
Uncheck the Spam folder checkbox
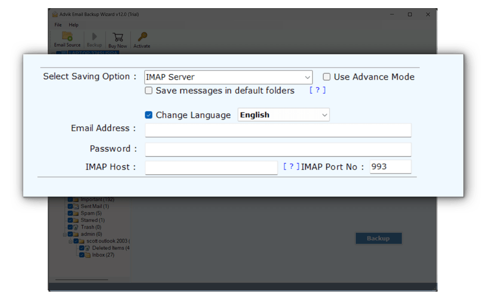point(70,213)
